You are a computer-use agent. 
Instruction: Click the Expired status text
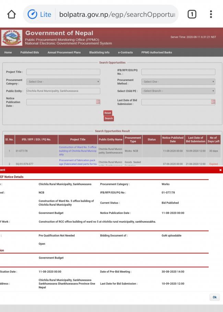coord(213,164)
